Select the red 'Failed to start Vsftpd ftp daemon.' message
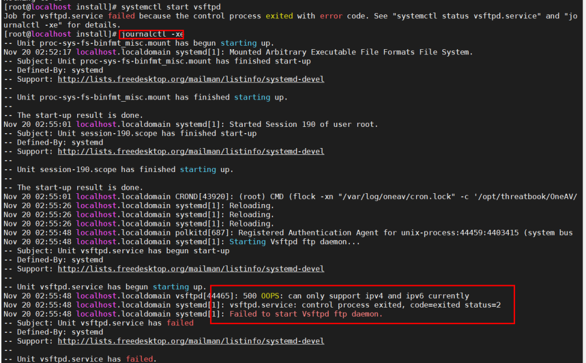This screenshot has height=363, width=586. pyautogui.click(x=306, y=314)
